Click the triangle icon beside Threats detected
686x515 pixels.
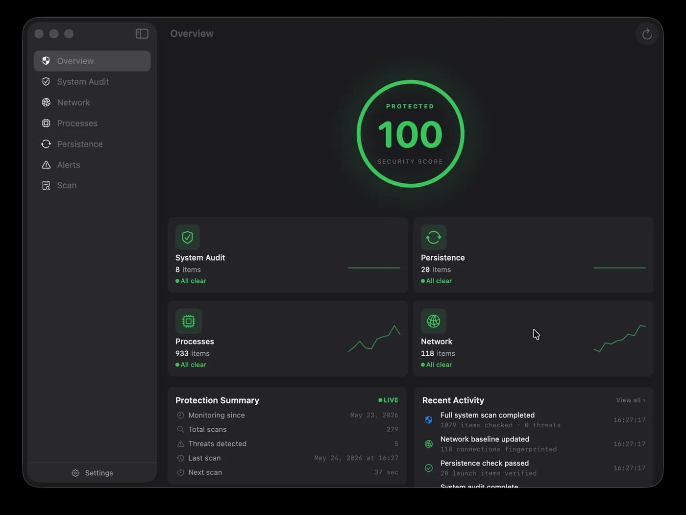180,443
